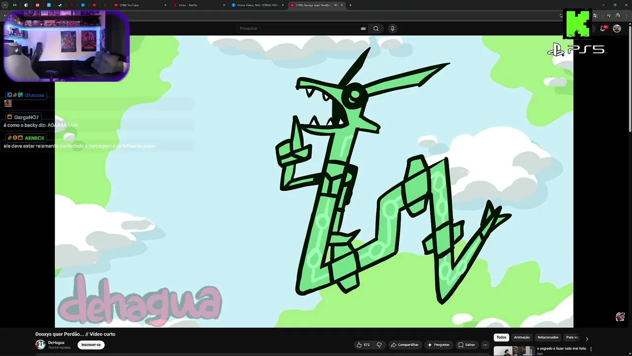This screenshot has height=356, width=632.
Task: Show more filter chips with right chevron
Action: [587, 339]
